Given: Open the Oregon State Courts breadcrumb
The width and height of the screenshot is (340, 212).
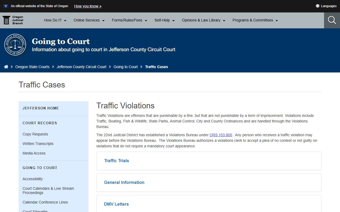Looking at the screenshot, I should [32, 67].
